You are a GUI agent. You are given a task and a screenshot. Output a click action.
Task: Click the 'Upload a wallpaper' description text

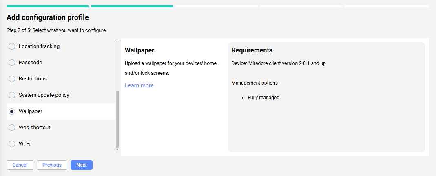[x=171, y=68]
